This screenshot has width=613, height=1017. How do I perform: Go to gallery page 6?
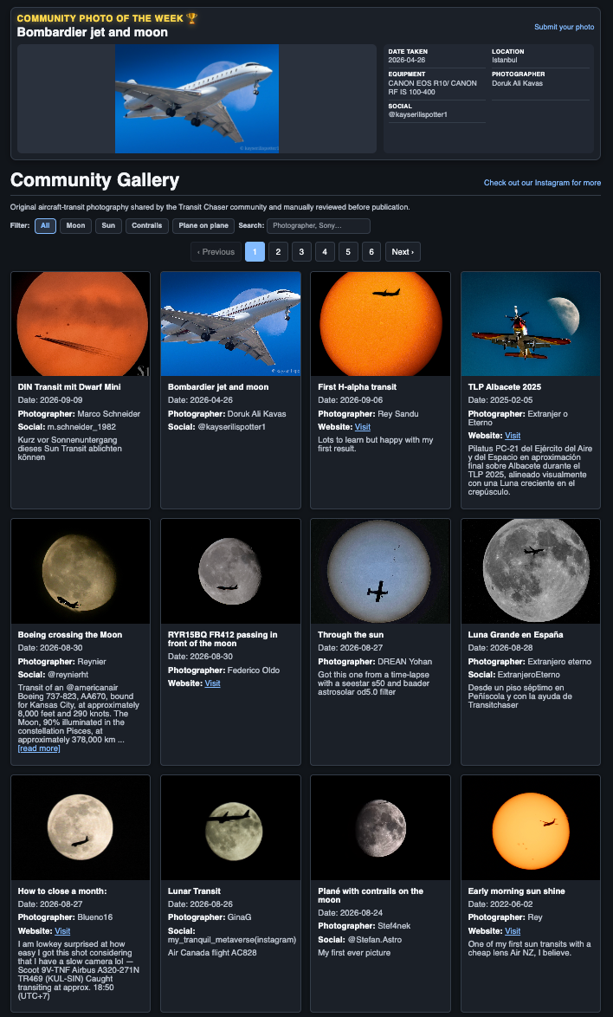(371, 252)
